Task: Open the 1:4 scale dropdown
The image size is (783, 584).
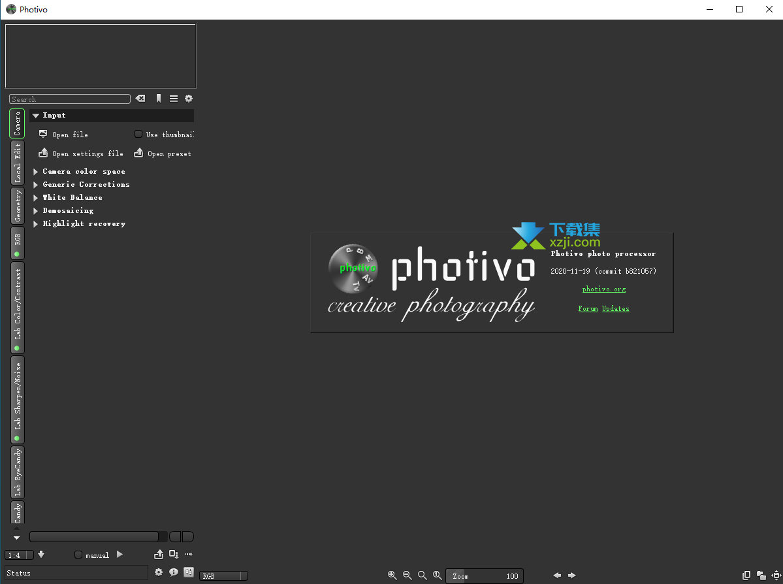Action: [x=18, y=555]
